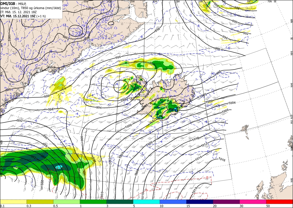
Task: Select the dark green 3–5 legend swatch
Action: click(120, 202)
